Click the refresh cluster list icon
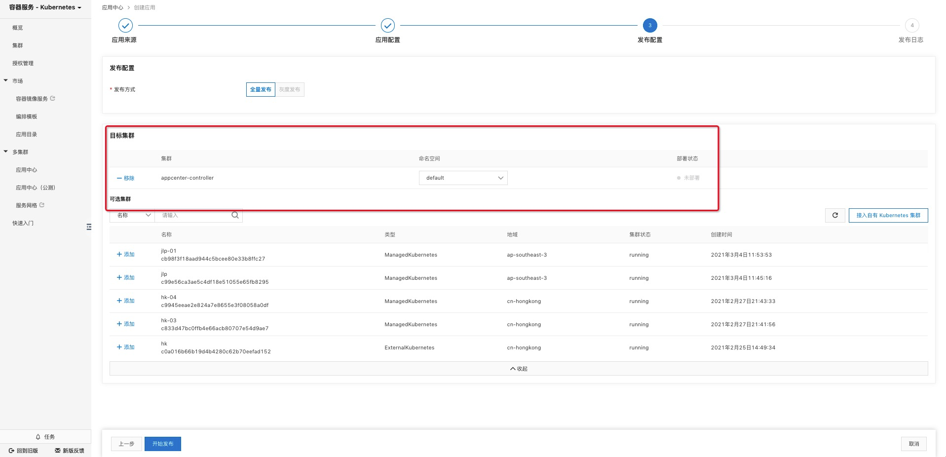 pyautogui.click(x=835, y=215)
